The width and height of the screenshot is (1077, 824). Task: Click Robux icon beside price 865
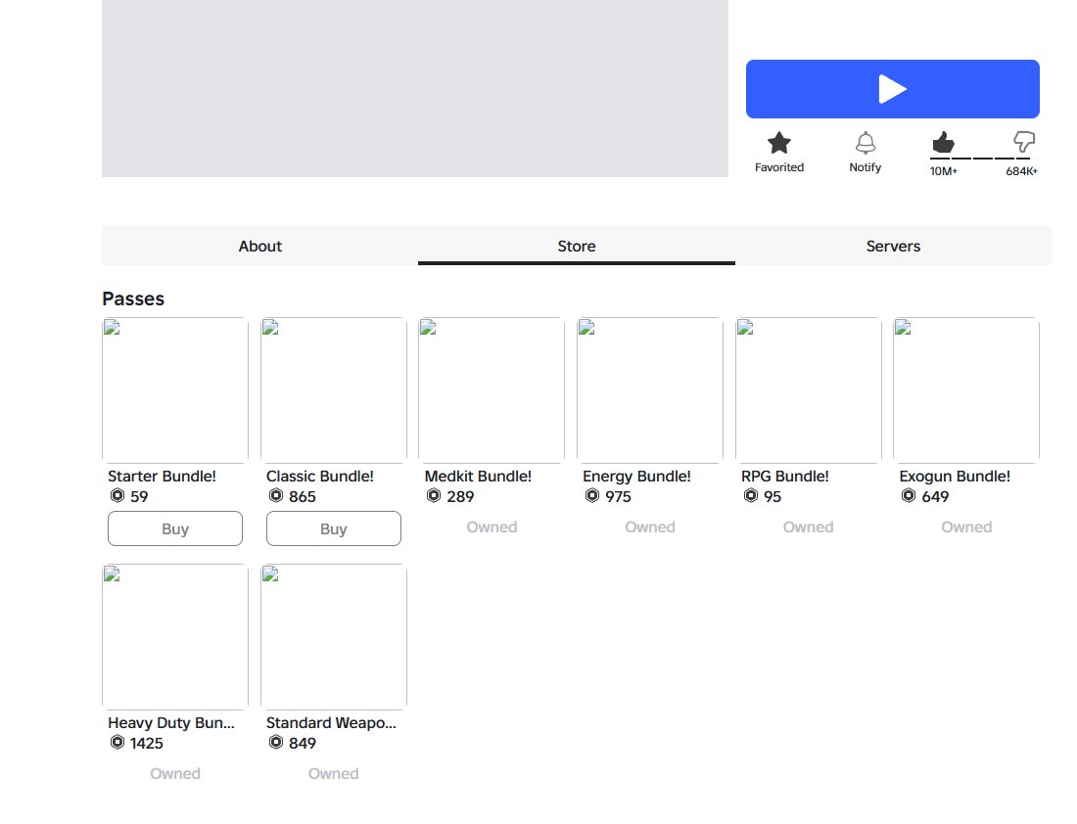pos(276,496)
